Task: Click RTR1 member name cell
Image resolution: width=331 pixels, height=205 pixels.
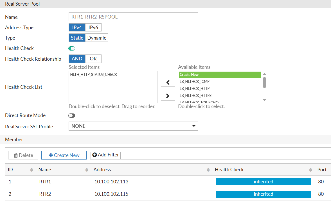Action: [x=63, y=182]
